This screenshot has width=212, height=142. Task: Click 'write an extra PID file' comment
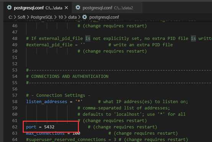pyautogui.click(x=140, y=45)
